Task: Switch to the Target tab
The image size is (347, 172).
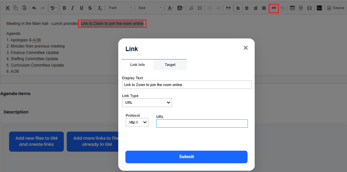Action: [x=170, y=65]
